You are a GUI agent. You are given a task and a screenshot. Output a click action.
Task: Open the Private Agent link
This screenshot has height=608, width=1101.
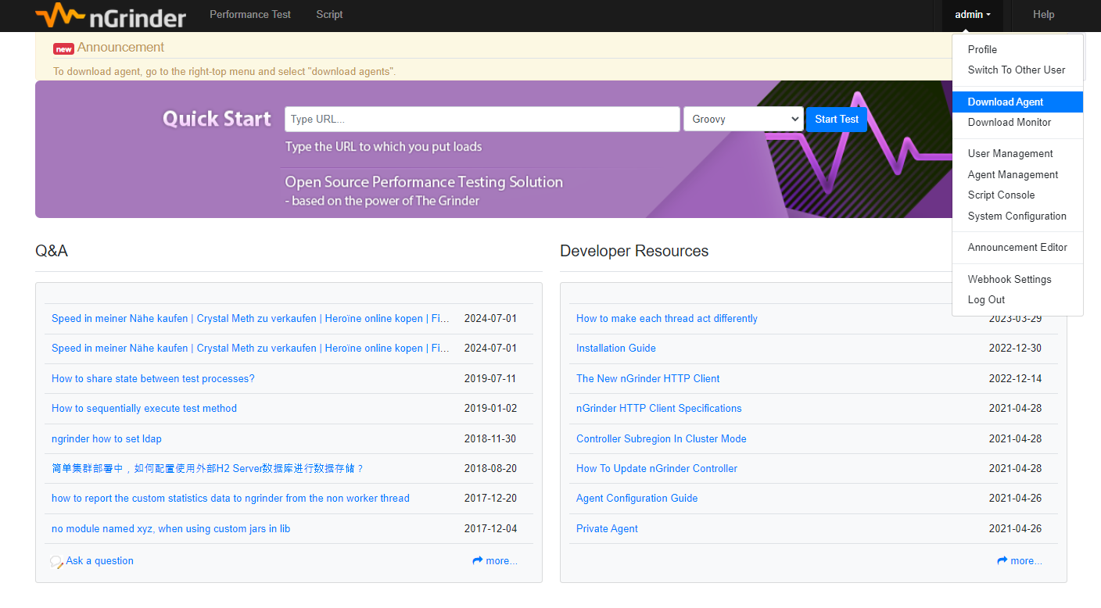607,528
